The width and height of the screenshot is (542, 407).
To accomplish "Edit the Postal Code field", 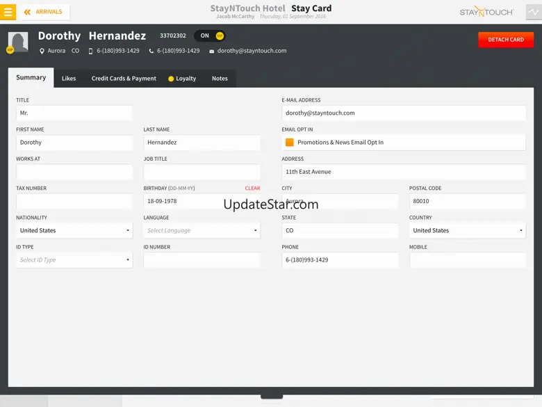I will pyautogui.click(x=468, y=202).
